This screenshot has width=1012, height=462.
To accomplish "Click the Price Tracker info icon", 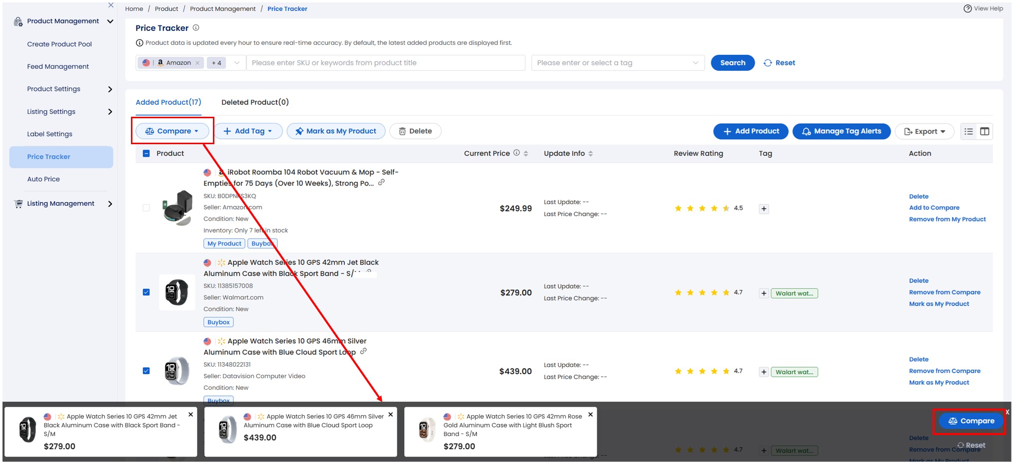I will click(196, 28).
